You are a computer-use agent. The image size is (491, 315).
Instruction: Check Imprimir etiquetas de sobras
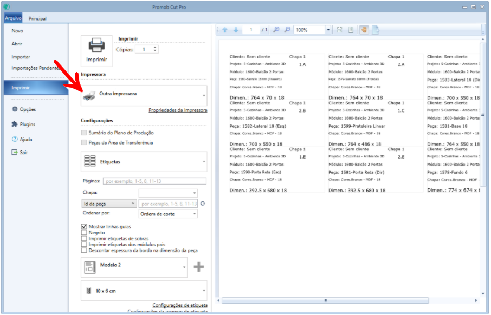click(x=84, y=238)
